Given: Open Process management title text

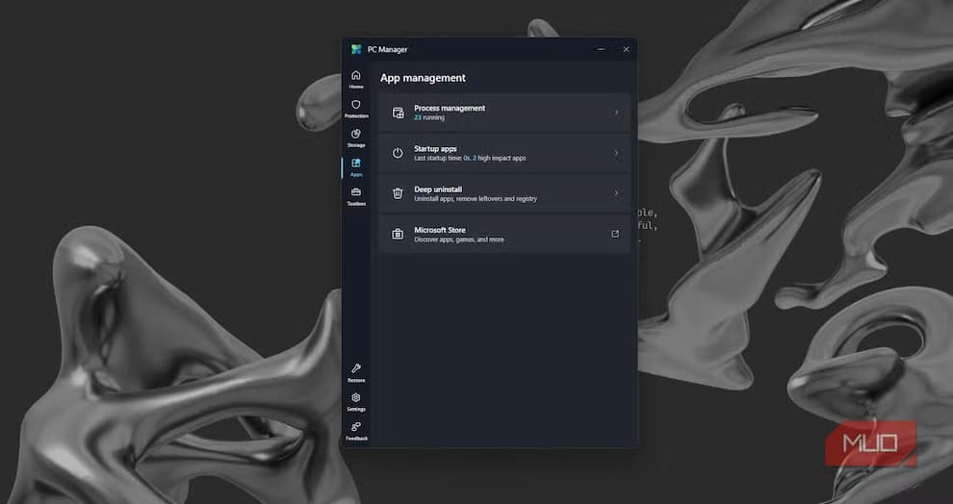Looking at the screenshot, I should pos(450,108).
